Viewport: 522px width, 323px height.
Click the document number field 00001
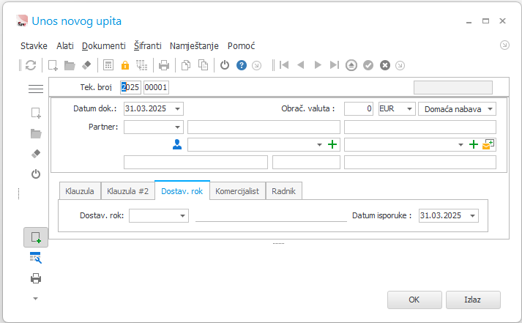pos(156,87)
